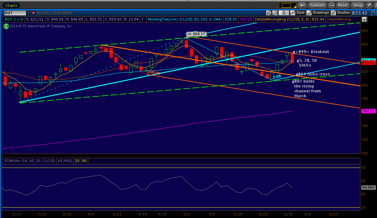The width and height of the screenshot is (377, 218).
Task: Click the green info icon
Action: tap(6, 26)
